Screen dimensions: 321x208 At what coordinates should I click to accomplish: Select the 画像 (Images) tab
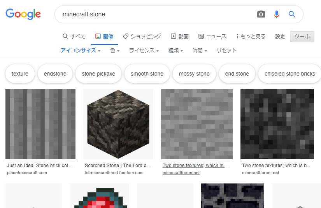pyautogui.click(x=104, y=36)
